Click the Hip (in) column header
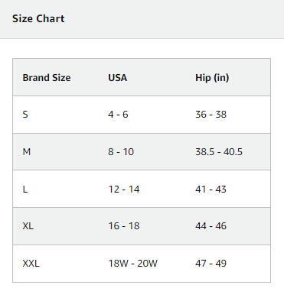This screenshot has height=298, width=284. coord(212,78)
